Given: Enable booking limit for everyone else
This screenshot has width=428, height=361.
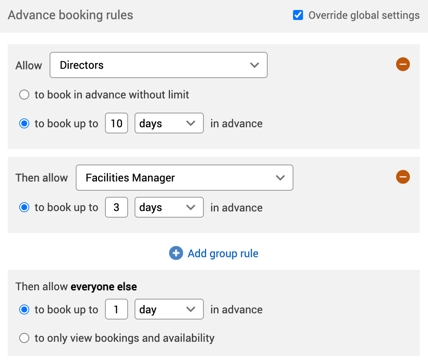Looking at the screenshot, I should click(24, 309).
